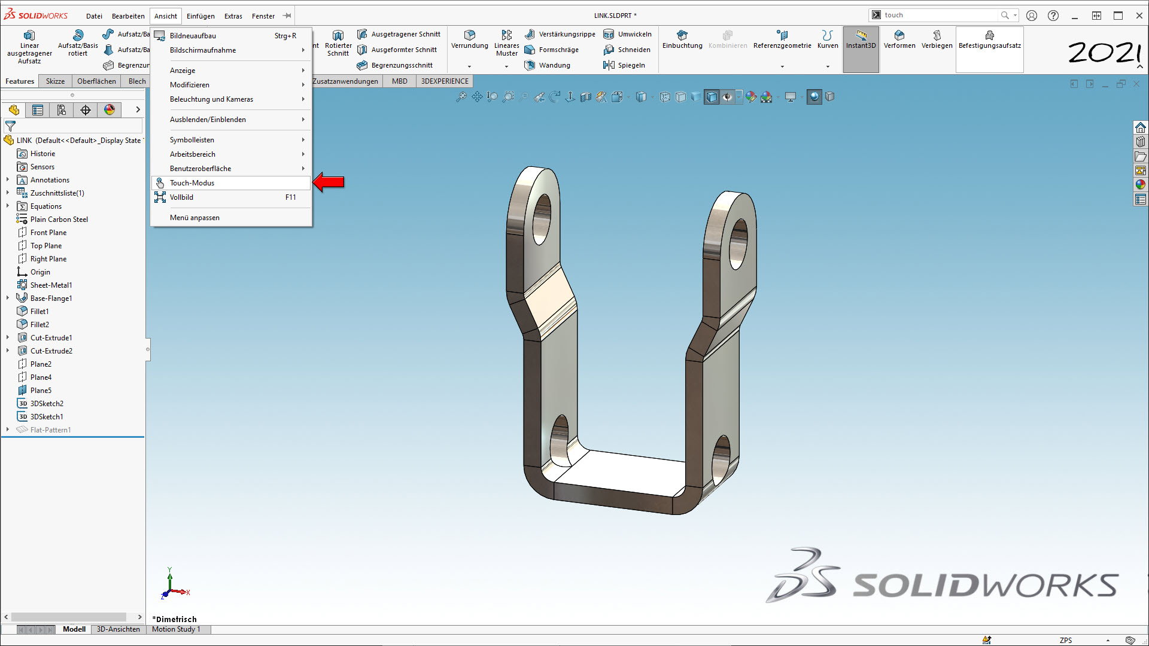Open Appearances task pane icon
This screenshot has width=1149, height=646.
click(1141, 185)
